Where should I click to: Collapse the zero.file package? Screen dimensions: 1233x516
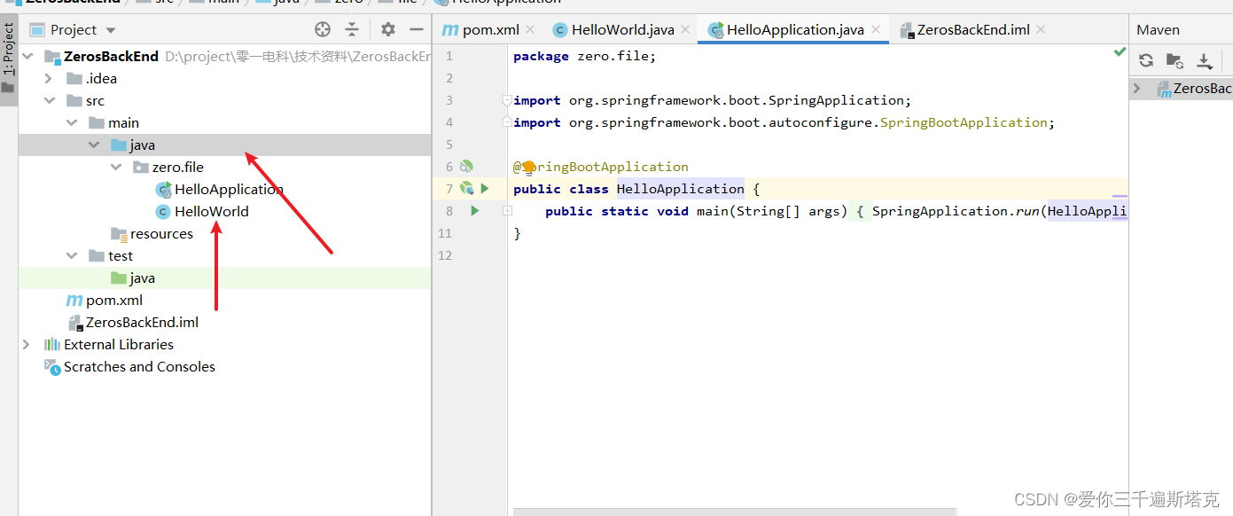click(x=116, y=167)
